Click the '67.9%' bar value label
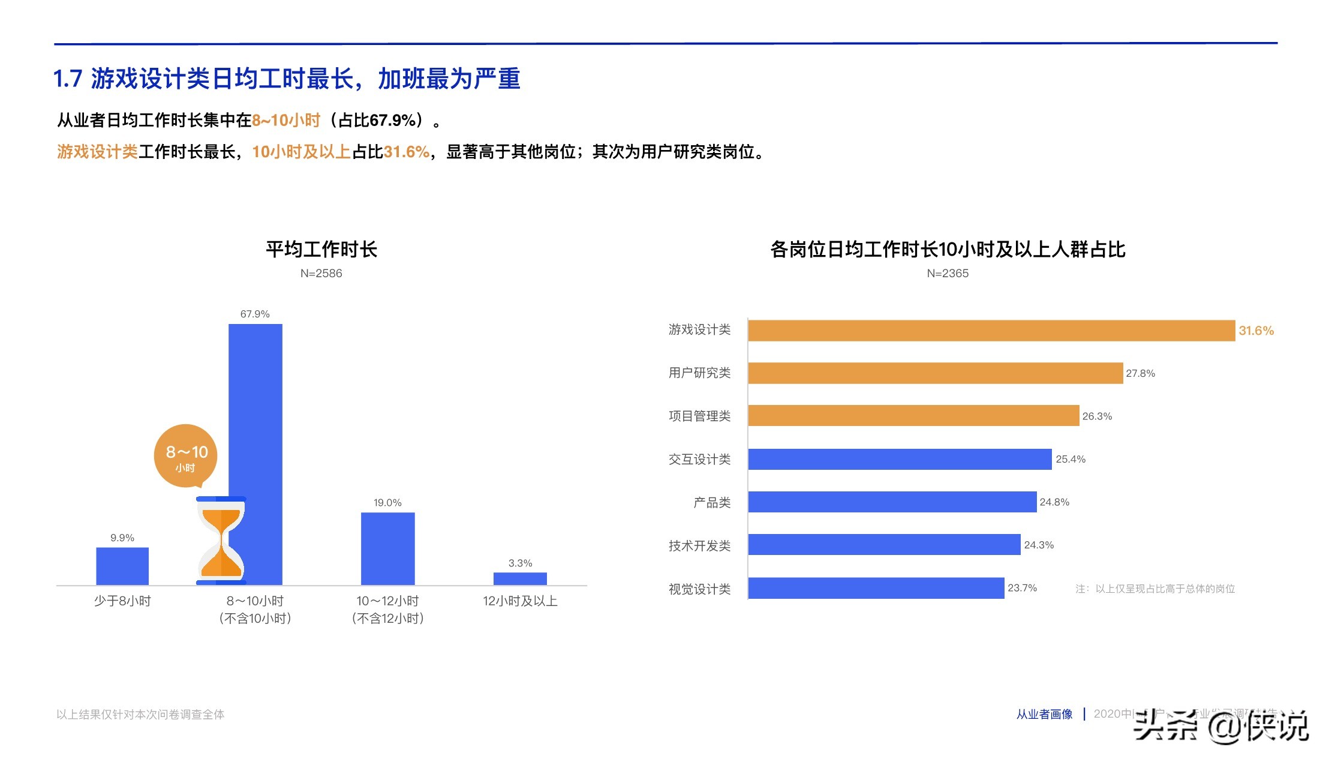Viewport: 1332px width, 765px height. (255, 314)
